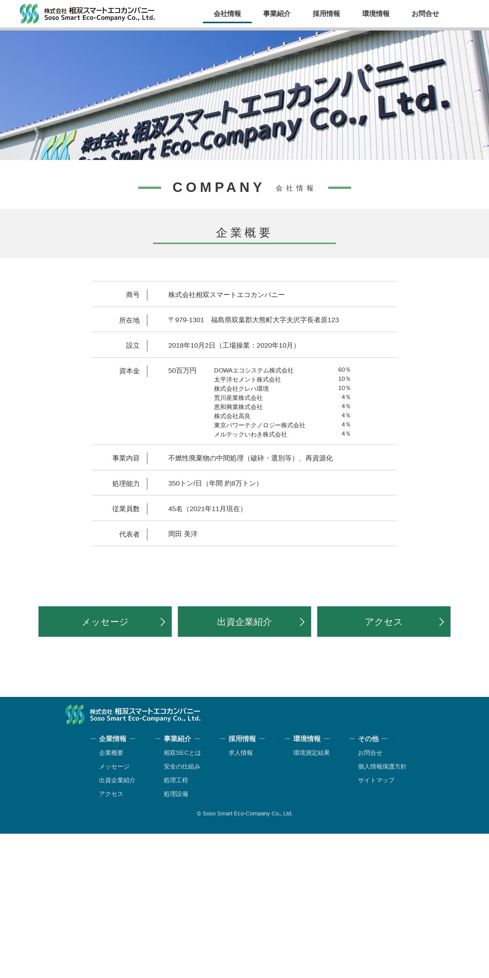Viewport: 489px width, 978px height.
Task: Open footer link 求人情報
Action: (x=241, y=753)
